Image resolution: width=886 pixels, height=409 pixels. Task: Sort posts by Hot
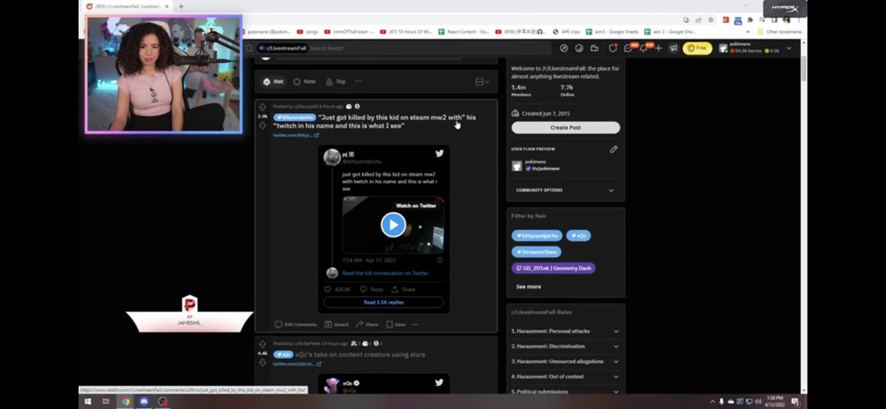tap(273, 81)
